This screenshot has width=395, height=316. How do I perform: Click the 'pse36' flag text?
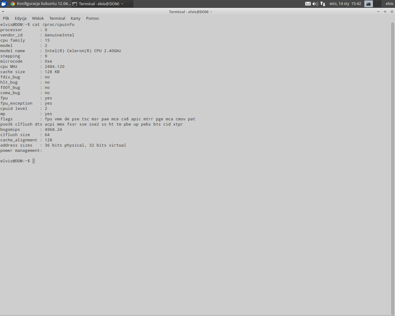(6, 124)
